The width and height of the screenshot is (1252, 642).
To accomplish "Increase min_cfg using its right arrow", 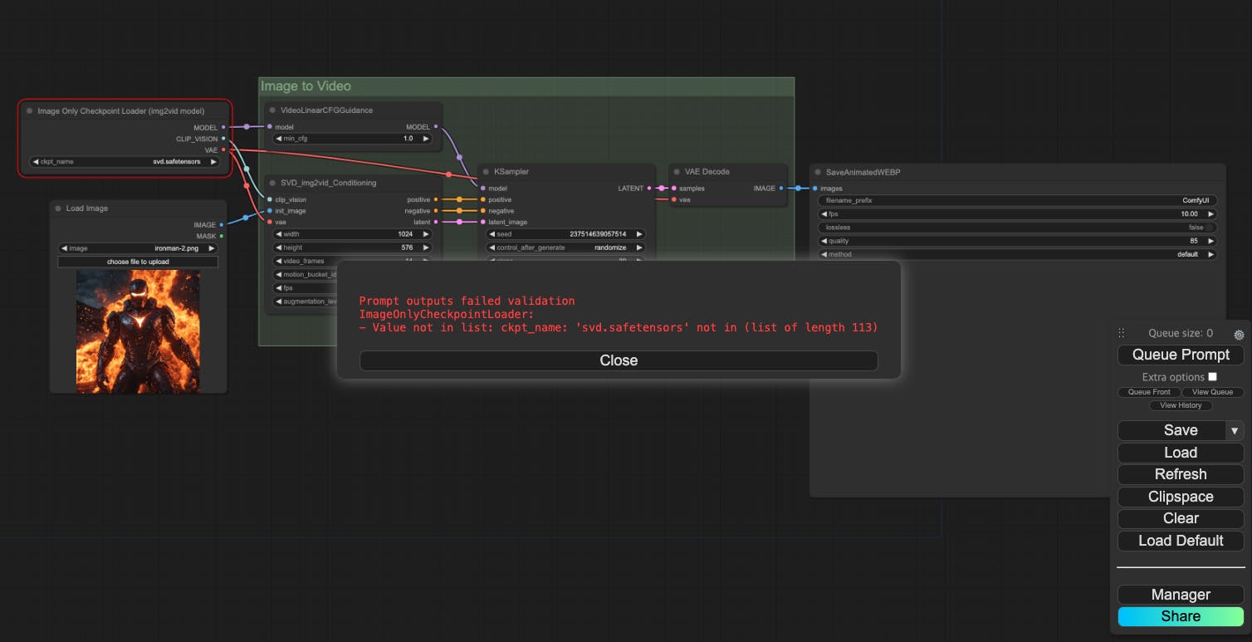I will [x=427, y=139].
